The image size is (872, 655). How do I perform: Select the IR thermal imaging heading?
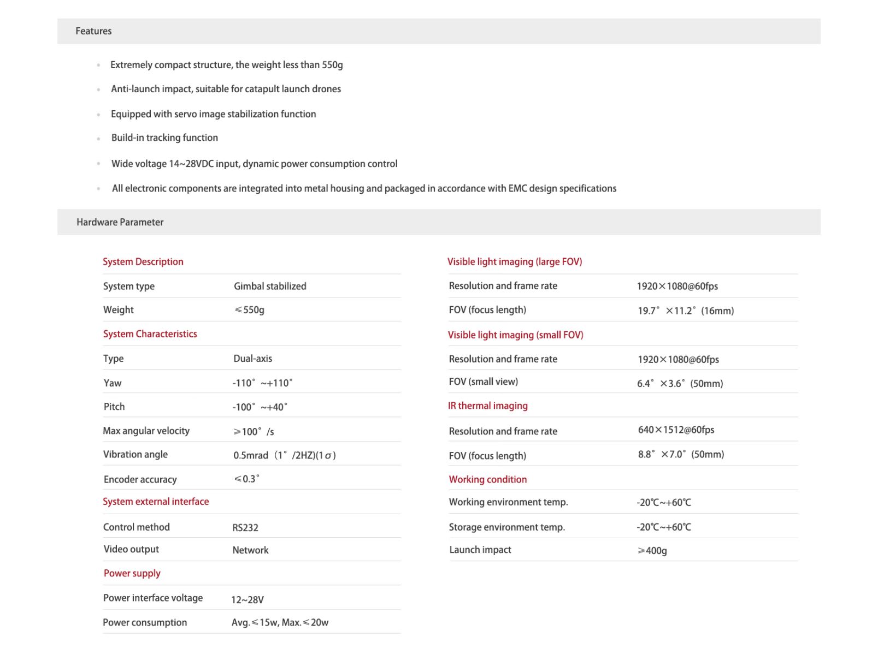(488, 406)
